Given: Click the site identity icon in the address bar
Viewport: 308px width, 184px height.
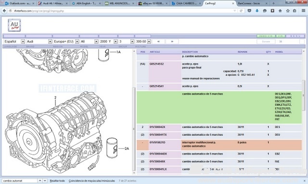Looking at the screenshot, I should click(11, 11).
